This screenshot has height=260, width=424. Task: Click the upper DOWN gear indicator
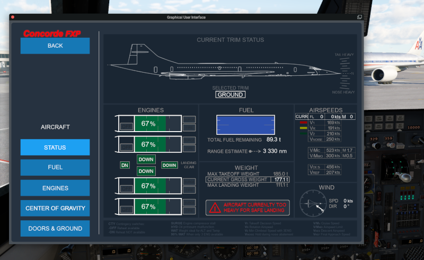click(x=146, y=160)
